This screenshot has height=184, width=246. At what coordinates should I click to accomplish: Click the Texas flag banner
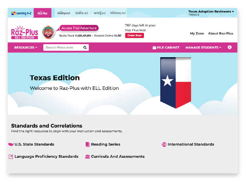click(x=175, y=83)
